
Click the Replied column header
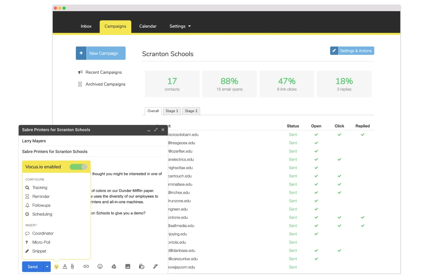click(363, 126)
